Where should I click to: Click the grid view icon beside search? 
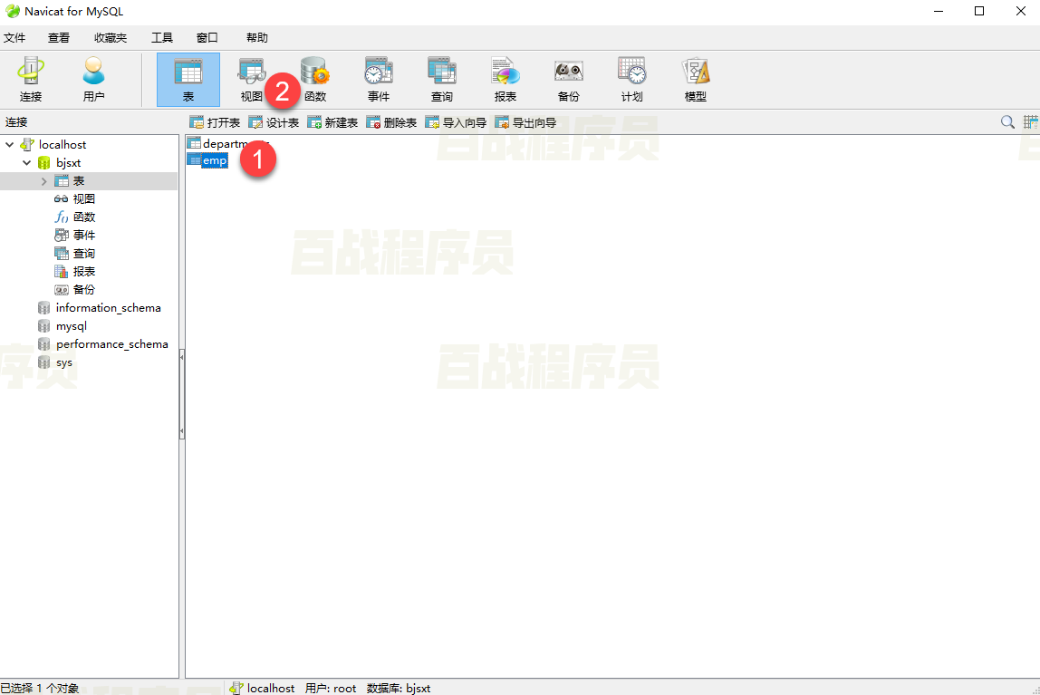tap(1030, 122)
